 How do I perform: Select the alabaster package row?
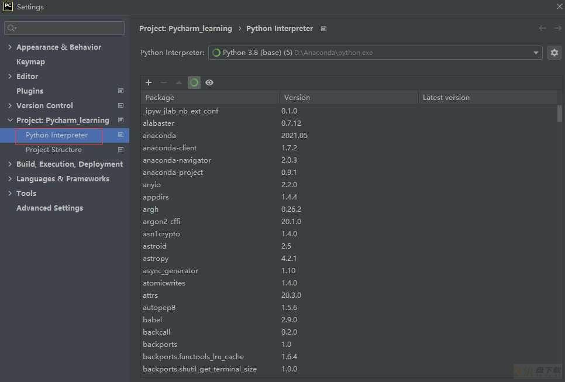(x=349, y=123)
